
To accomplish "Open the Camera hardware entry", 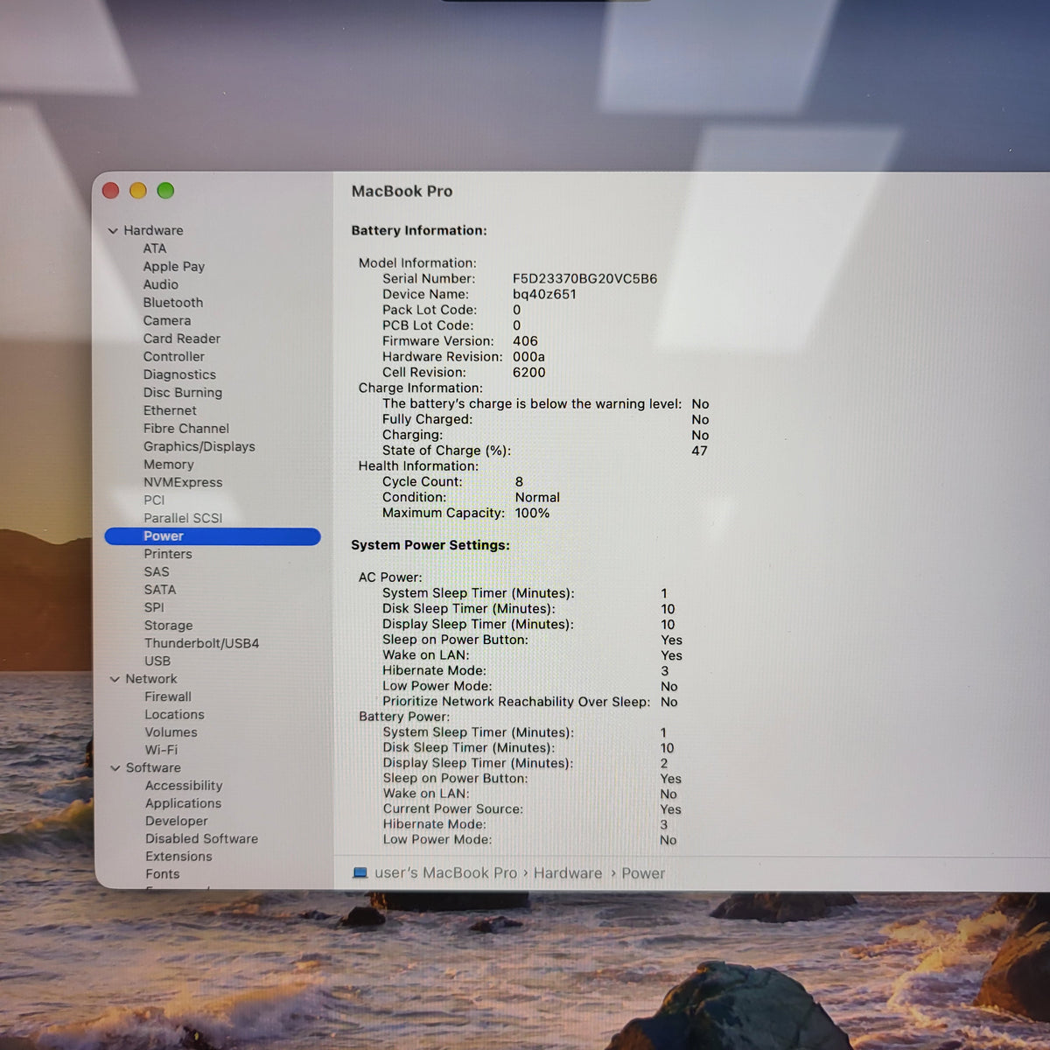I will (x=167, y=321).
